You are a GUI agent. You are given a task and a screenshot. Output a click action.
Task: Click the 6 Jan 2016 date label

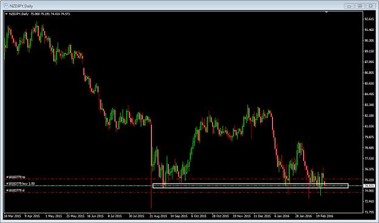[x=283, y=216]
